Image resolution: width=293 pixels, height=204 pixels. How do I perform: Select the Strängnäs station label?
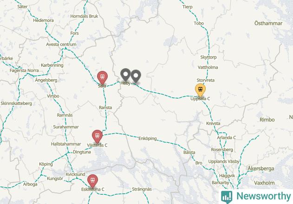point(142,189)
